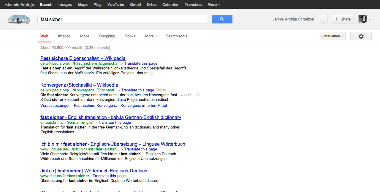
Task: Open Translate in top bar
Action: click(193, 4)
